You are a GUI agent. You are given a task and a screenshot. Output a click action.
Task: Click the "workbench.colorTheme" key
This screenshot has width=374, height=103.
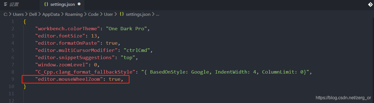67,29
